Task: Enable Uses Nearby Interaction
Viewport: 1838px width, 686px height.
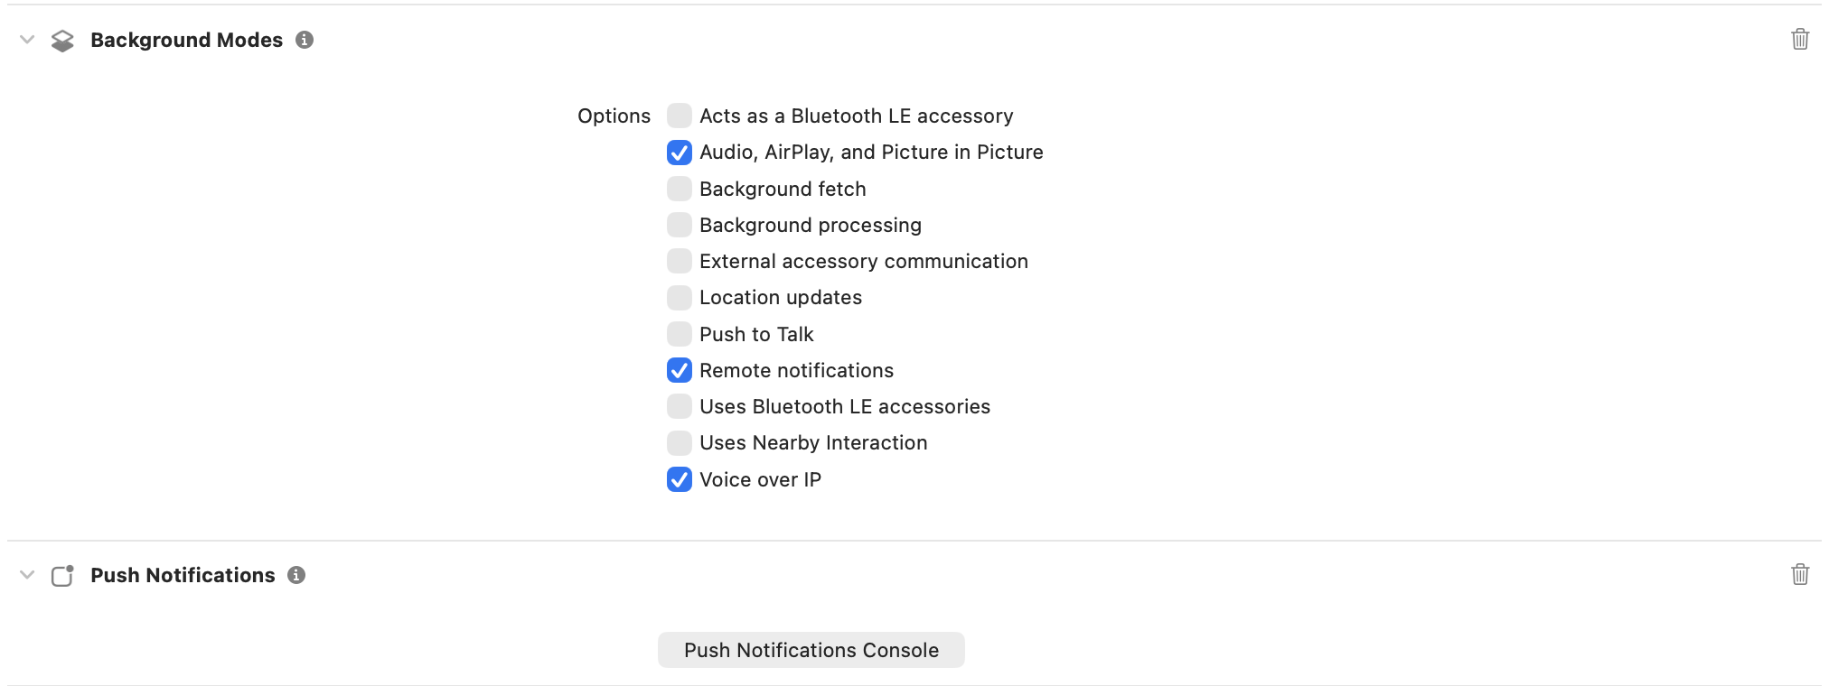Action: point(679,442)
